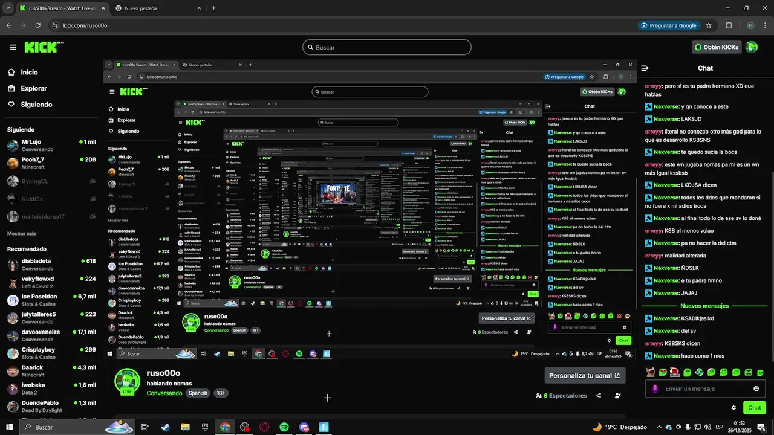Screen dimensions: 774x435
Task: Open the Windows Start menu
Action: click(10, 427)
